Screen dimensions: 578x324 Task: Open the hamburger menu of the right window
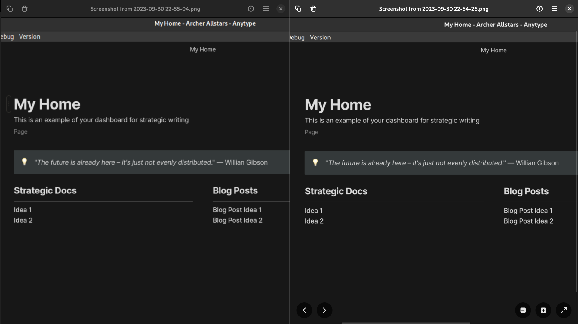click(555, 9)
